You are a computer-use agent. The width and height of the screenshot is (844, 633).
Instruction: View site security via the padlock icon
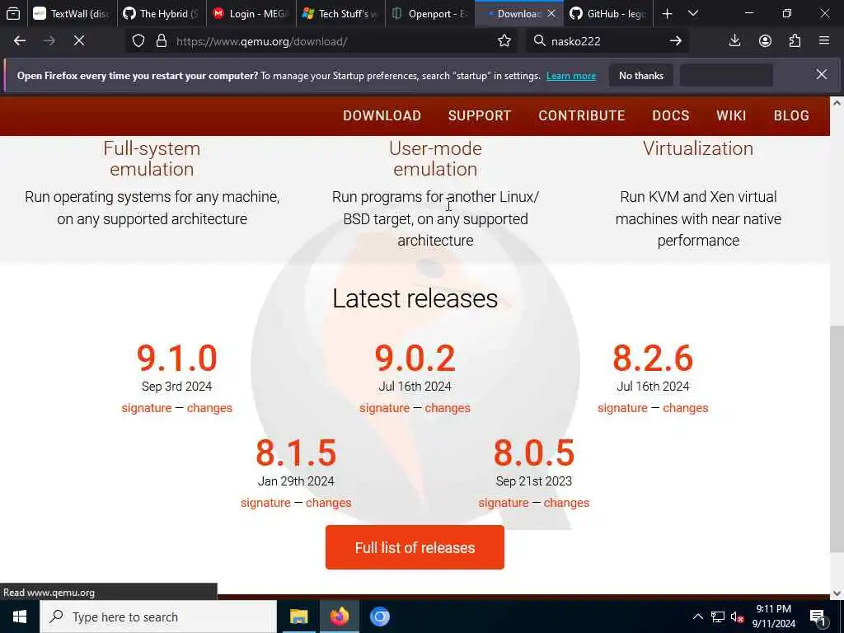pos(161,41)
